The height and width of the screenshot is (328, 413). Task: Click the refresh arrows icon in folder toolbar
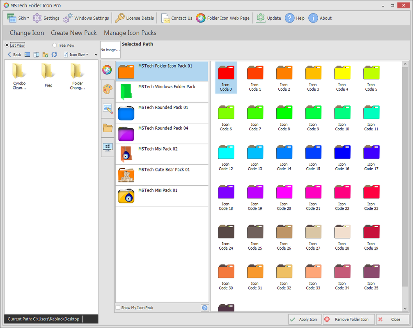tap(54, 55)
